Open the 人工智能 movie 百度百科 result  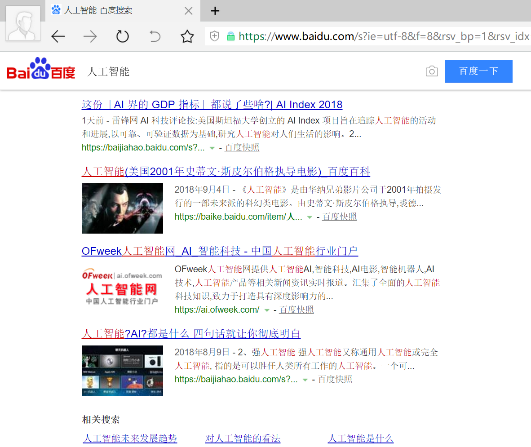coord(226,171)
